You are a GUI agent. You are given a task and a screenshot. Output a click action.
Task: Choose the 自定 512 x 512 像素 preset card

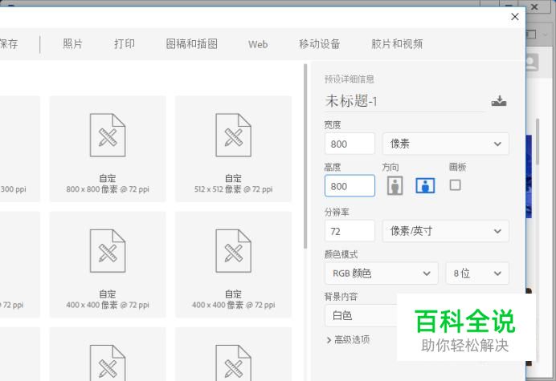tap(233, 148)
